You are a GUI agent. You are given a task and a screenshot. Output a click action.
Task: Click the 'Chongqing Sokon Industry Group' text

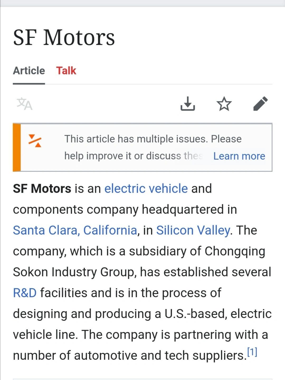[139, 261]
